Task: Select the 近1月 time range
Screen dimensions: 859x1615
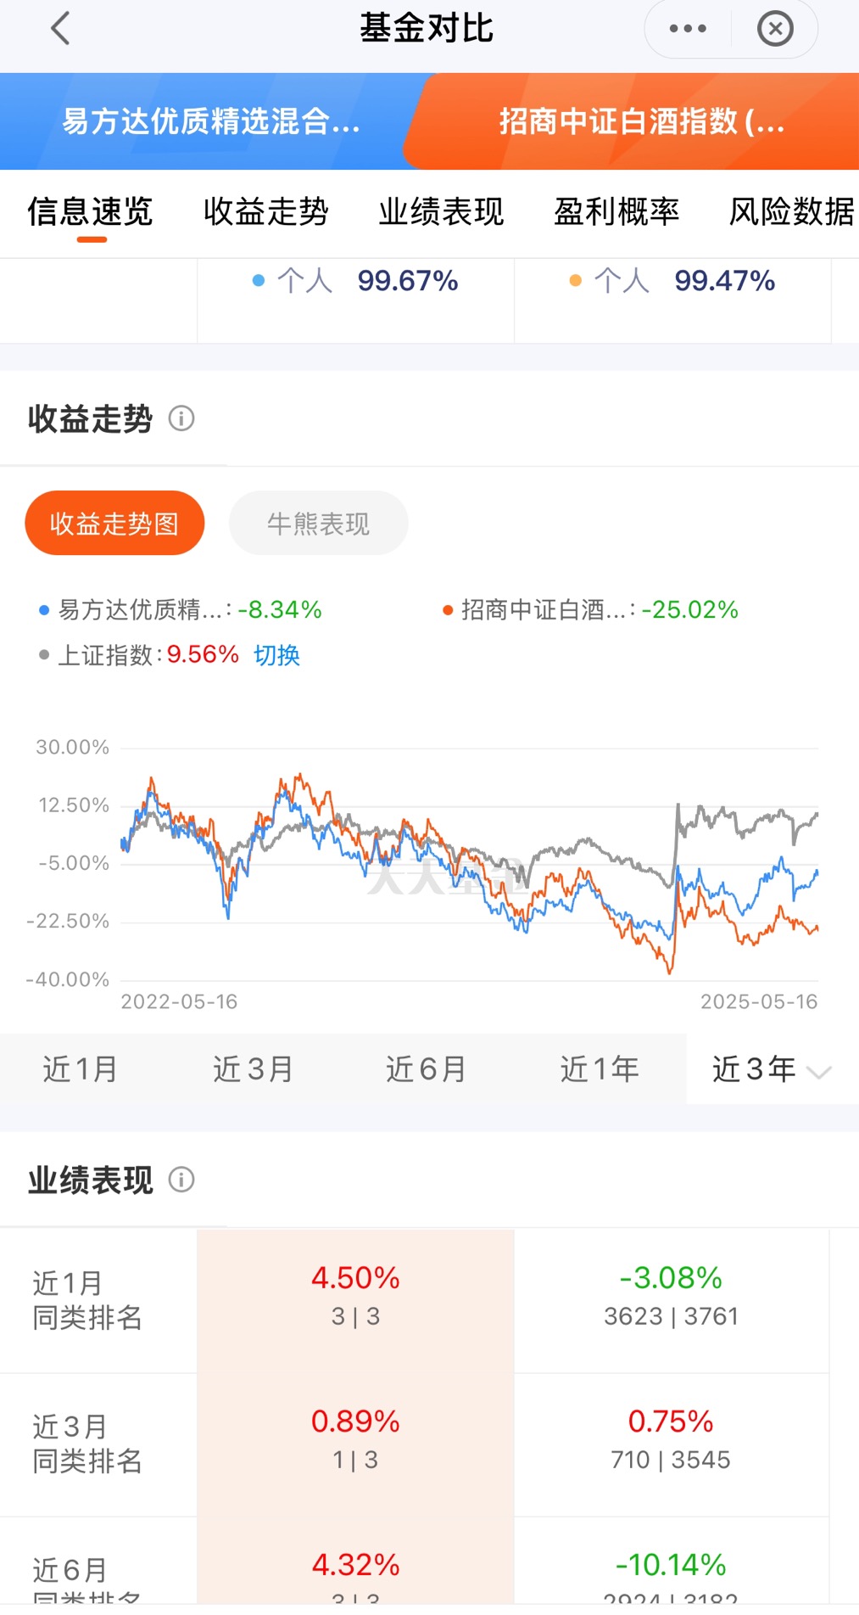Action: tap(81, 1069)
